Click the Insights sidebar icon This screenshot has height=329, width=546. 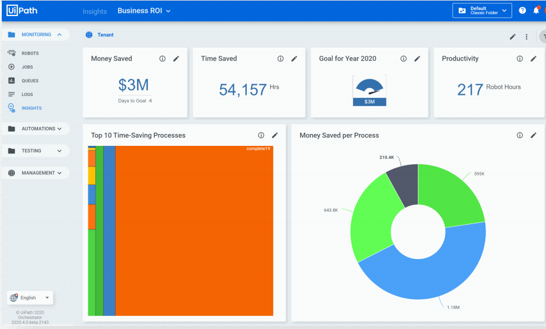tap(11, 108)
